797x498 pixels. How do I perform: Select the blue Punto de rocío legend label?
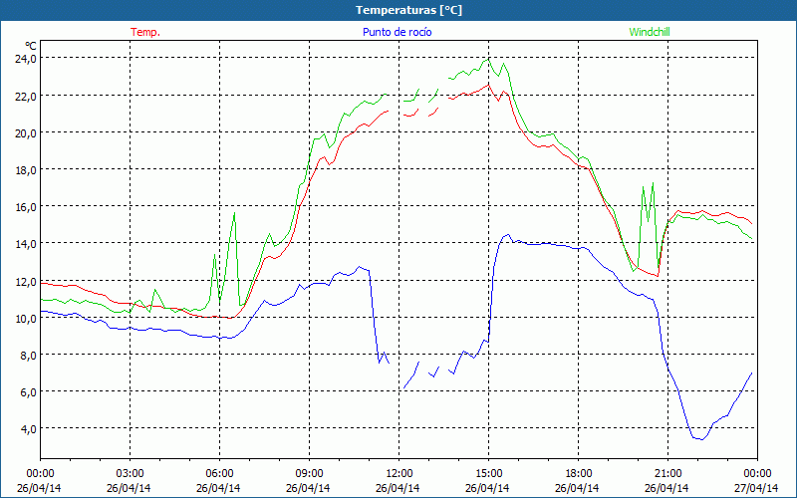pos(397,32)
